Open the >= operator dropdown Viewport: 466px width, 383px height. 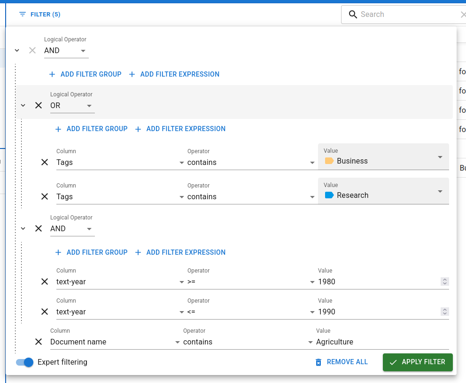(x=251, y=281)
